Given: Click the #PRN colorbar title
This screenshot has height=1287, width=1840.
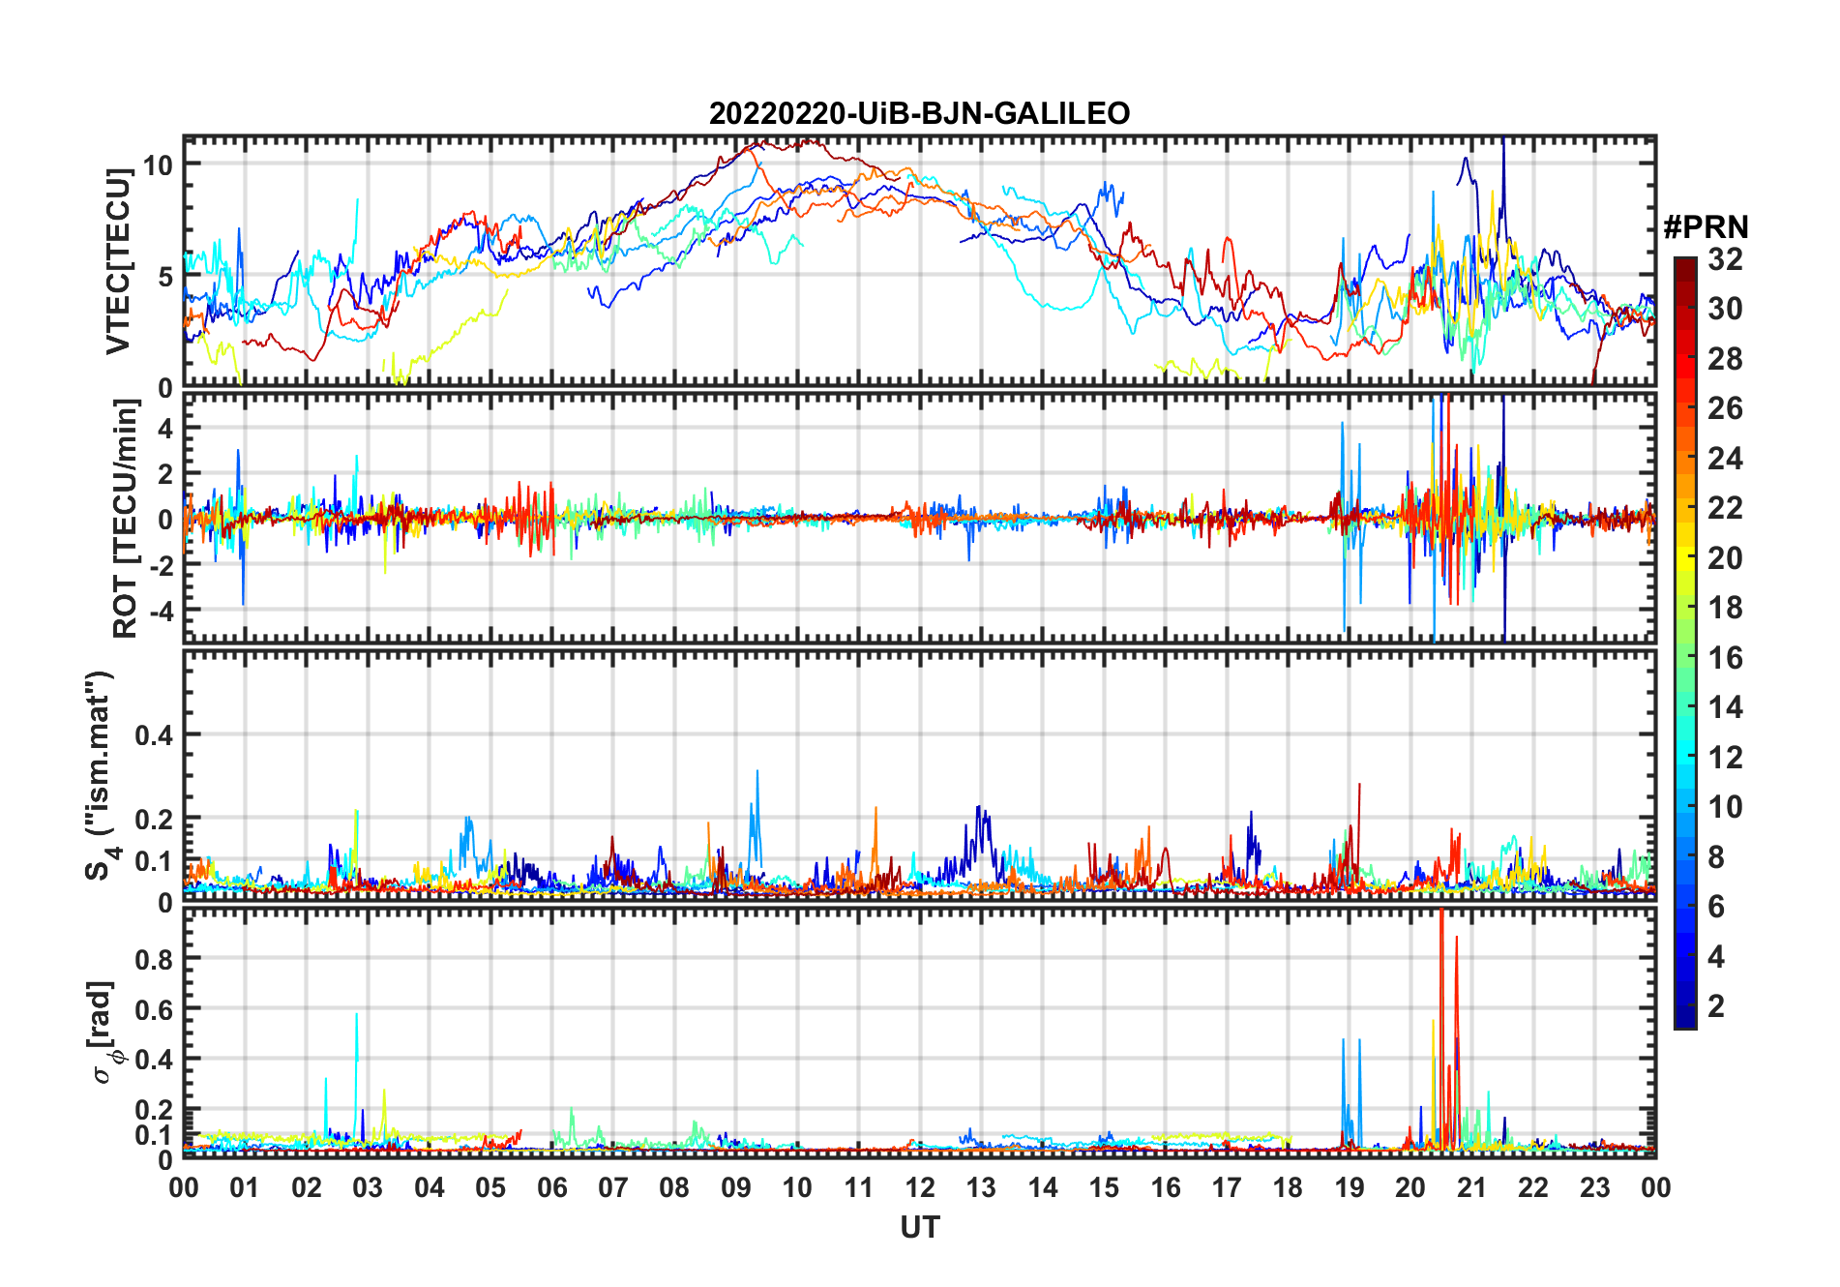Looking at the screenshot, I should tap(1706, 227).
